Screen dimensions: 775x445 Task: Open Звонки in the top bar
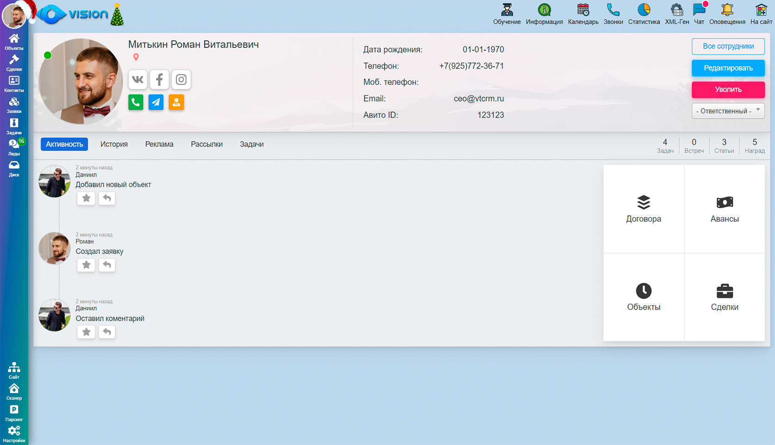613,14
